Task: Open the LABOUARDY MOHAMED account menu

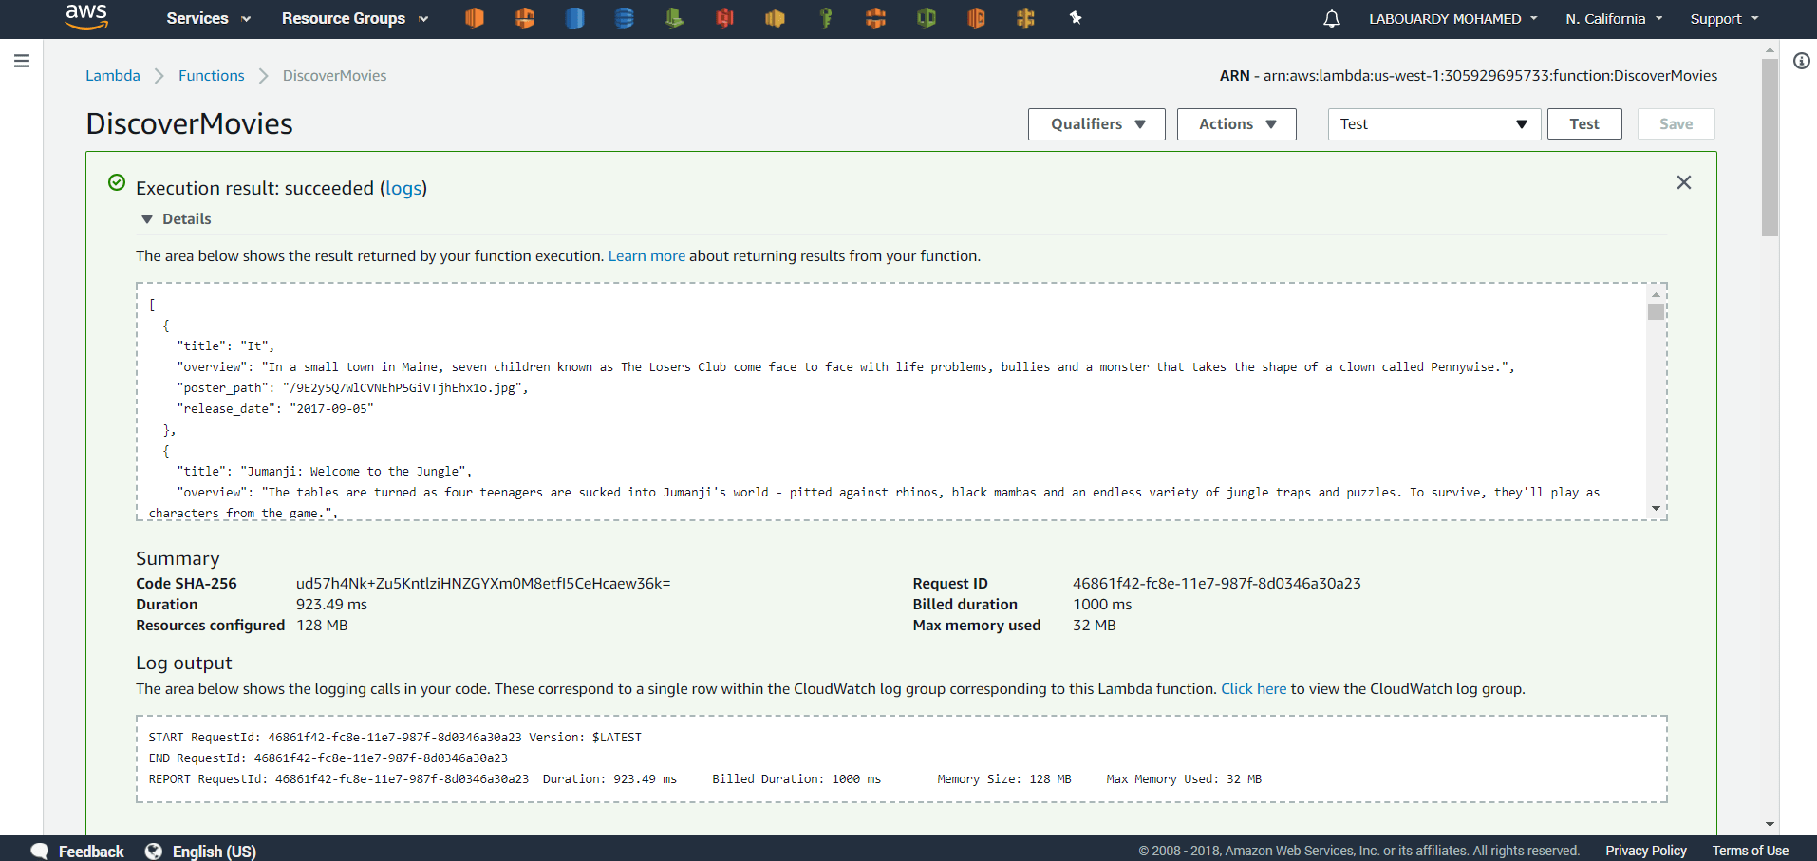Action: tap(1453, 18)
